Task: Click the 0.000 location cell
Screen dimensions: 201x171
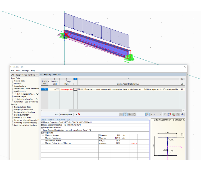Action: point(55,89)
